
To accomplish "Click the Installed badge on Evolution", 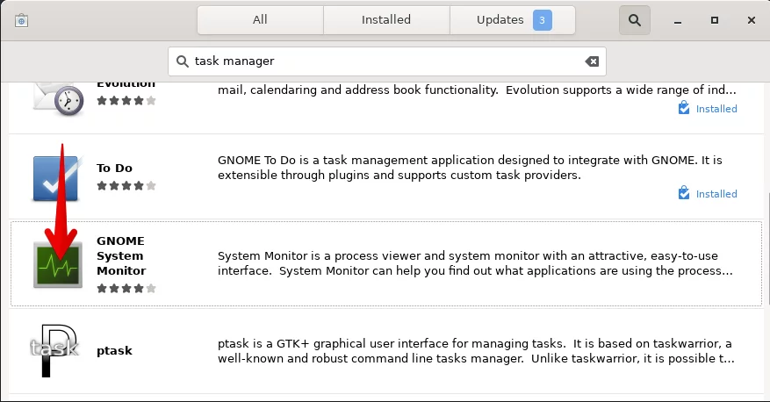I will point(708,109).
